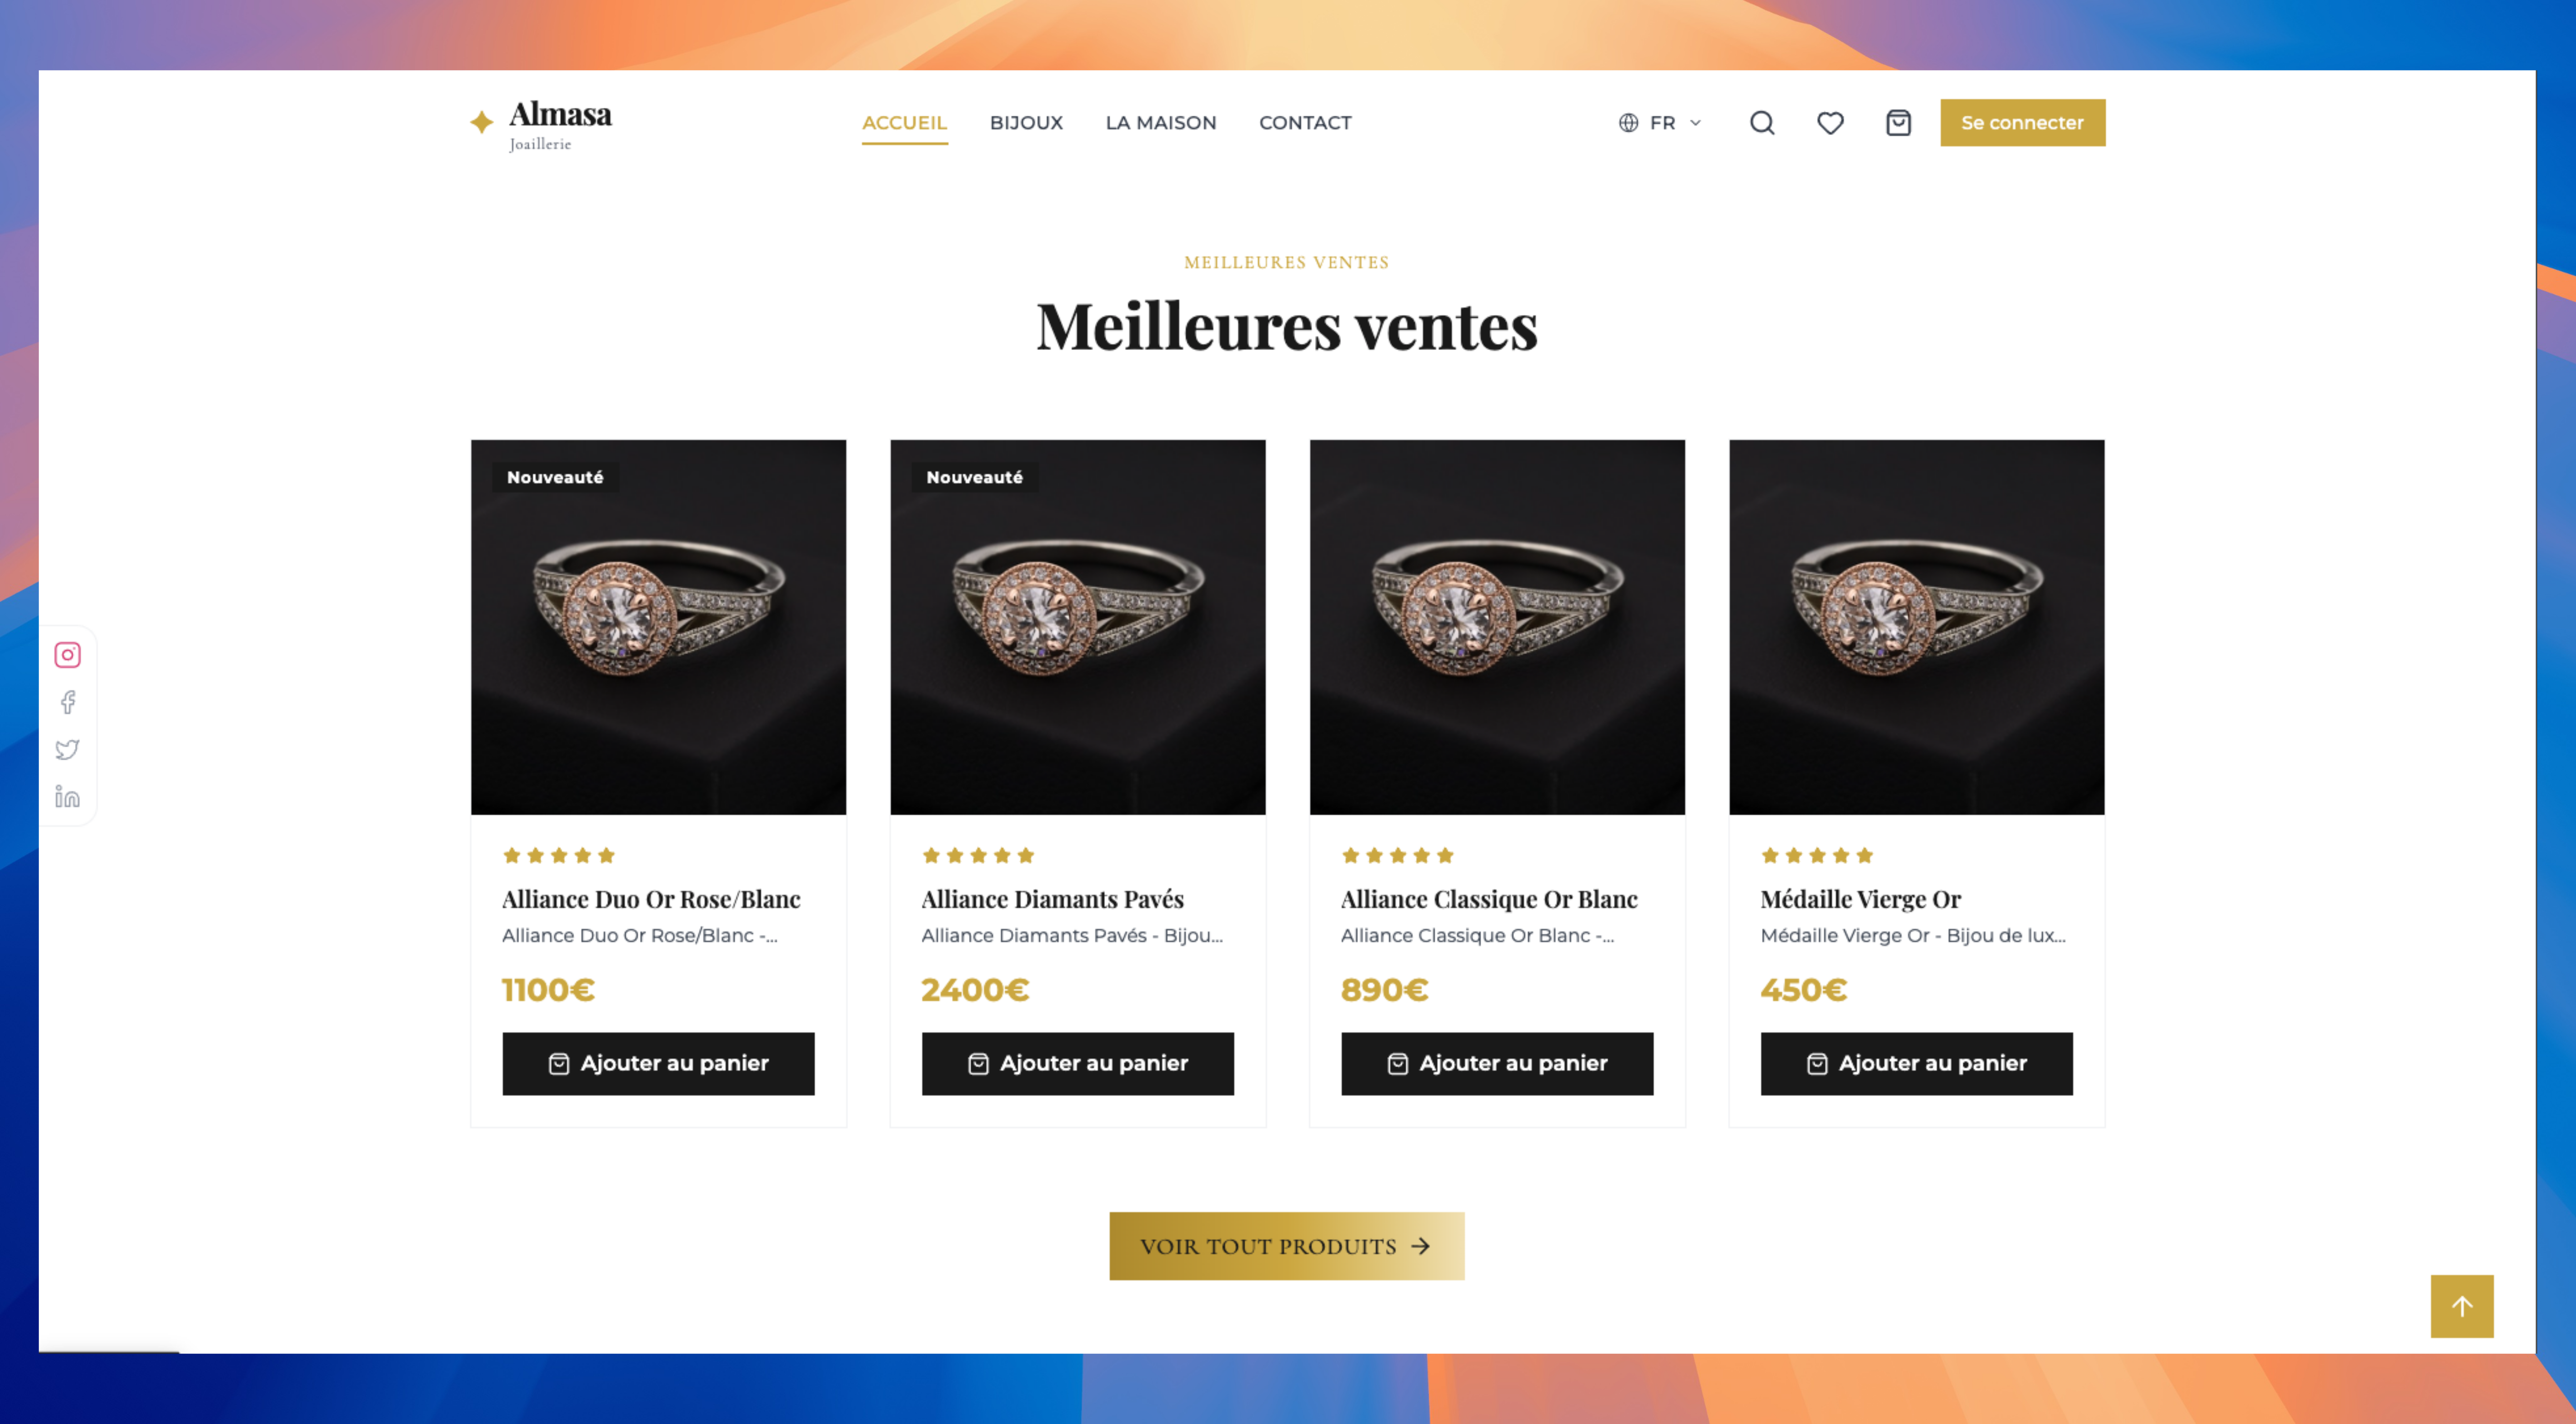Open Instagram from the social sidebar
Image resolution: width=2576 pixels, height=1424 pixels.
(67, 655)
